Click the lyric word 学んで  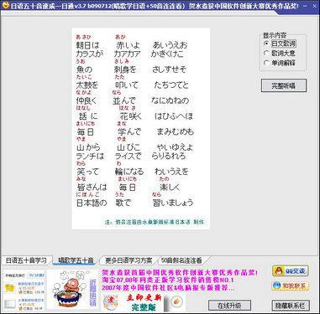click(129, 131)
